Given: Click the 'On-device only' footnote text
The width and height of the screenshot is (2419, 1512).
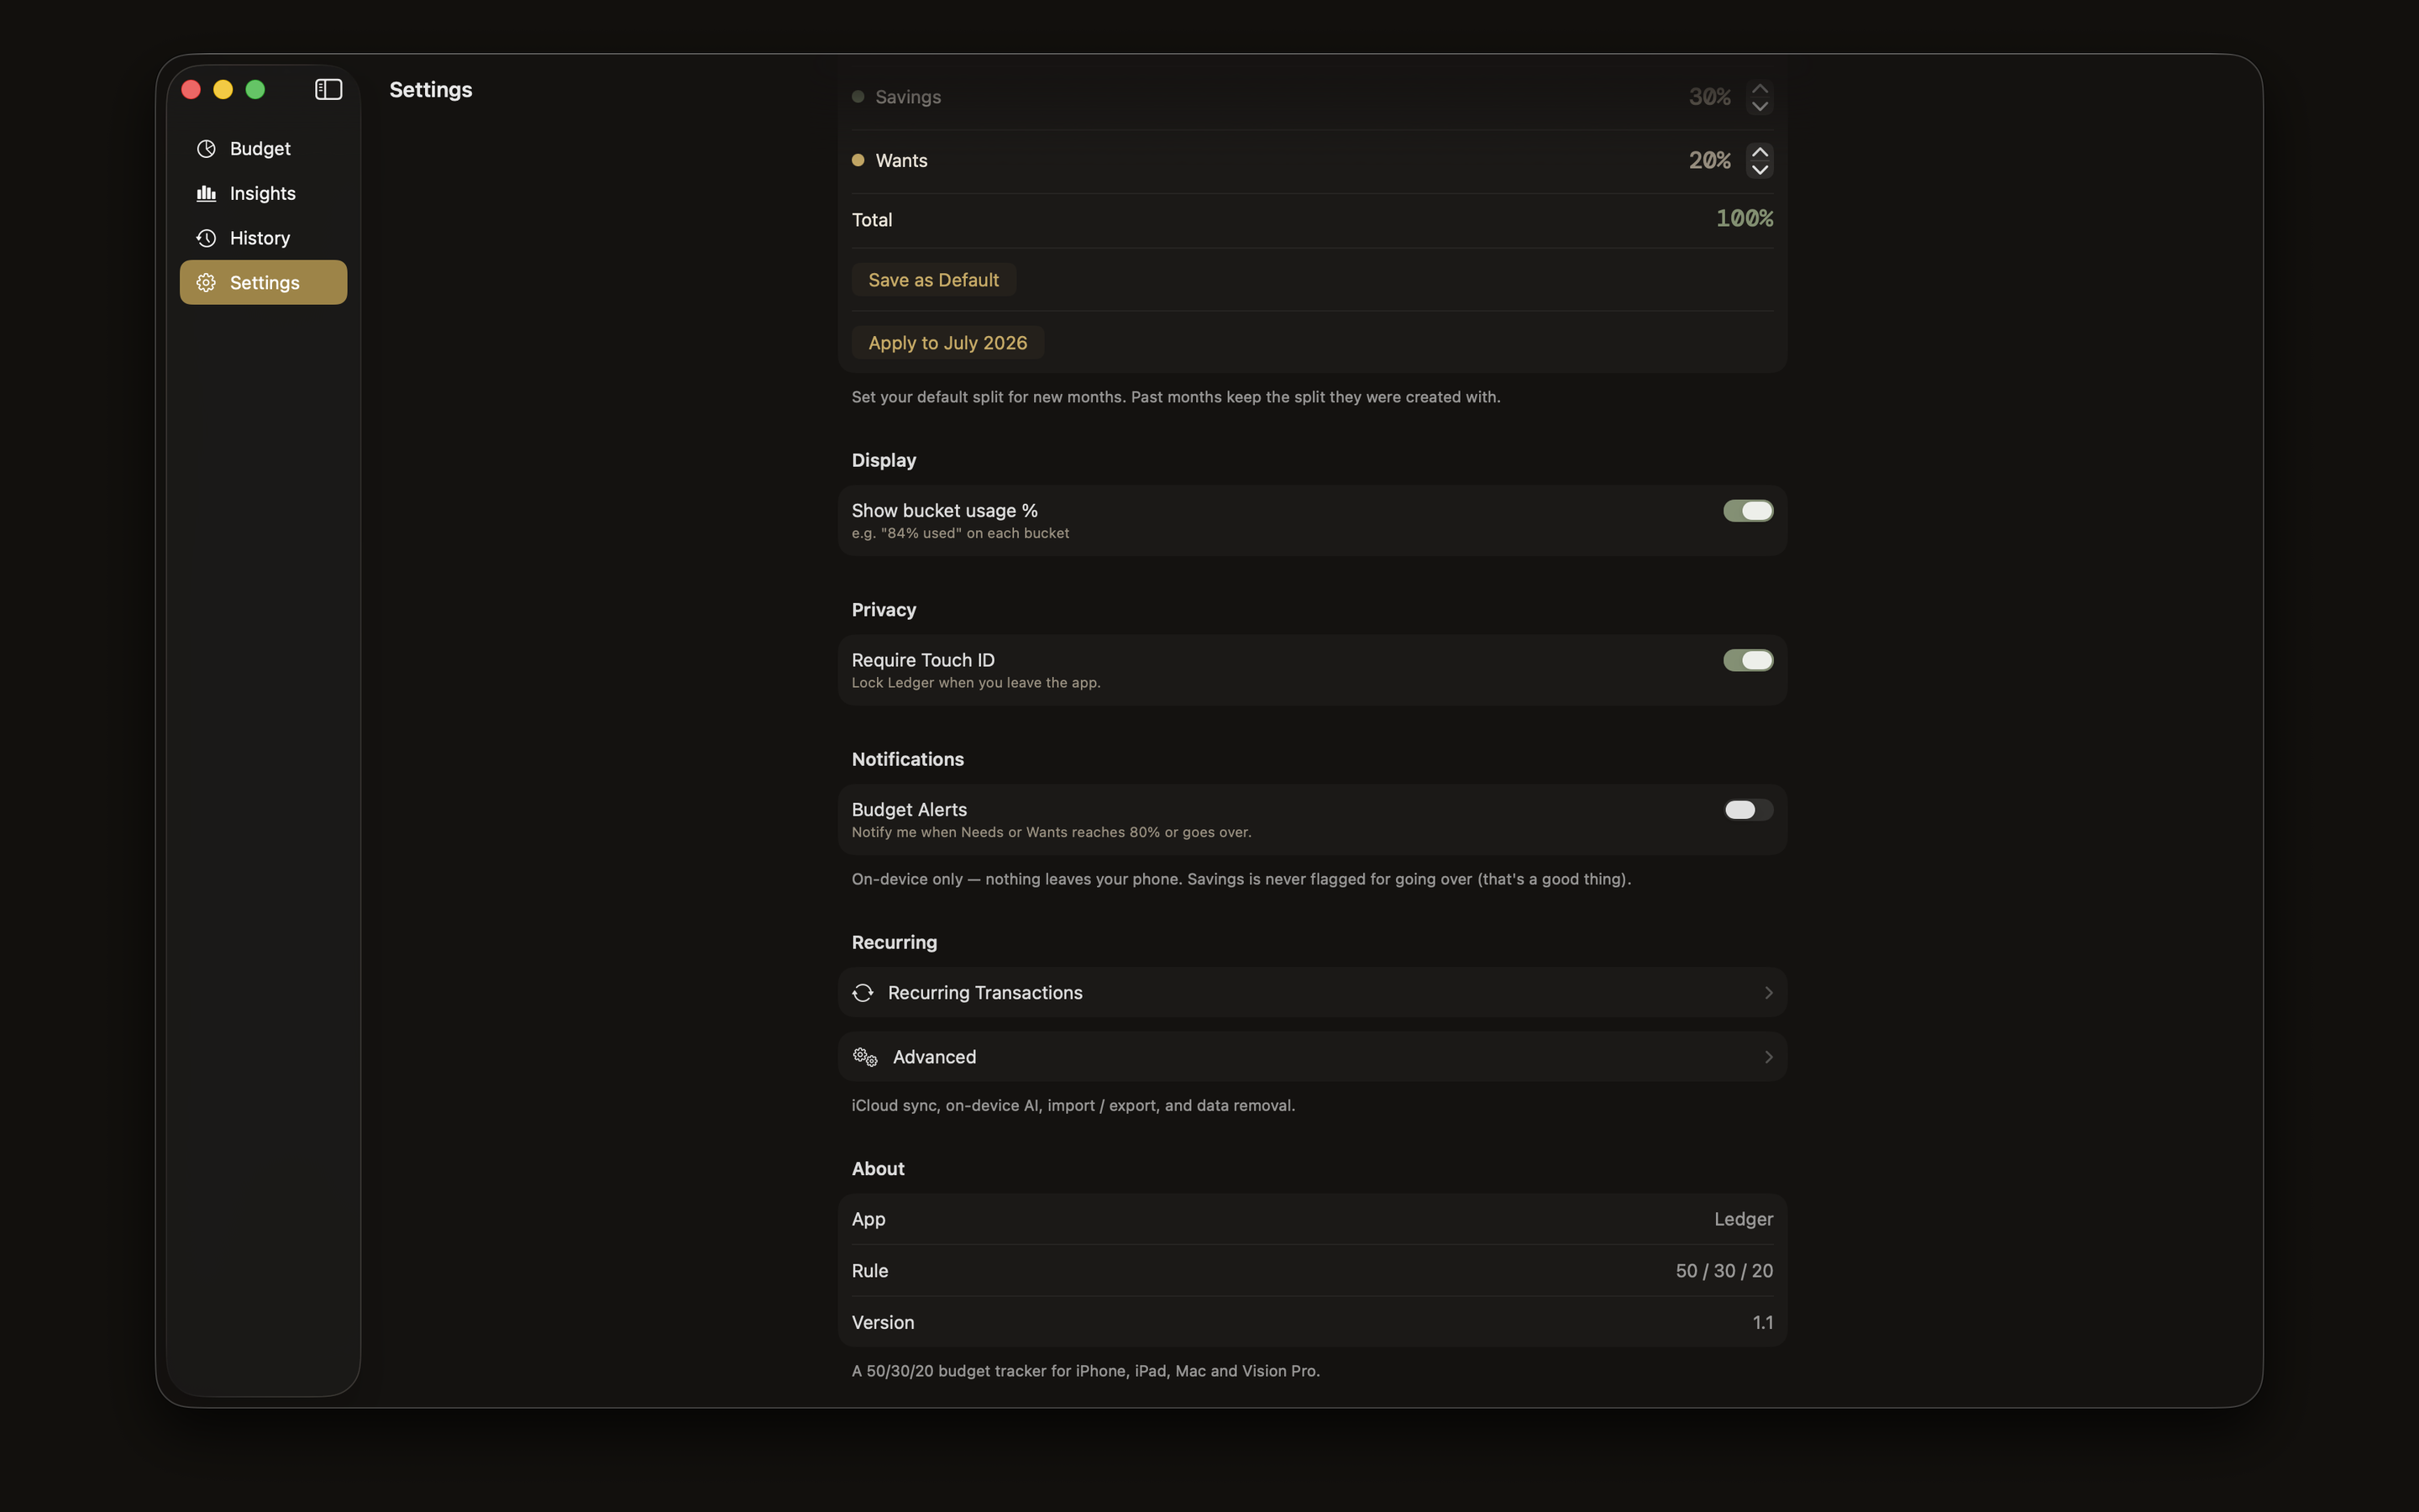Looking at the screenshot, I should coord(1241,879).
